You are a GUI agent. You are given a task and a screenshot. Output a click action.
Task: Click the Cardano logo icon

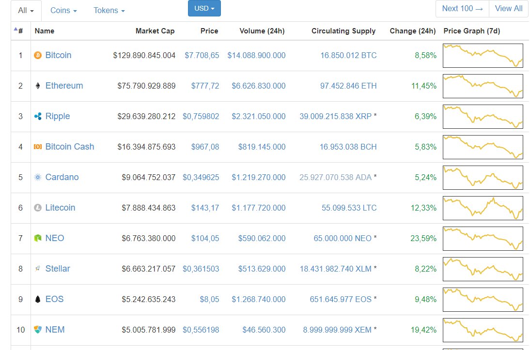[38, 177]
